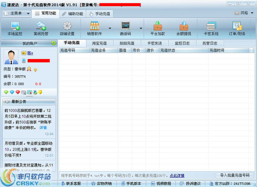Open 离线托管 offline hosting tool
Screen dimensions: 257x187
(41, 28)
